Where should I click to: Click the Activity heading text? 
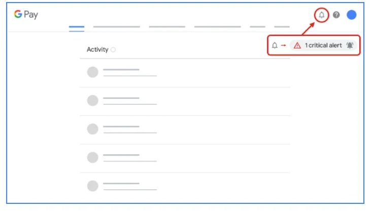click(97, 50)
